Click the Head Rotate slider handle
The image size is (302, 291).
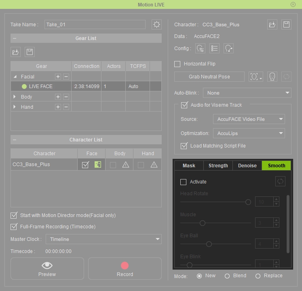(x=248, y=202)
